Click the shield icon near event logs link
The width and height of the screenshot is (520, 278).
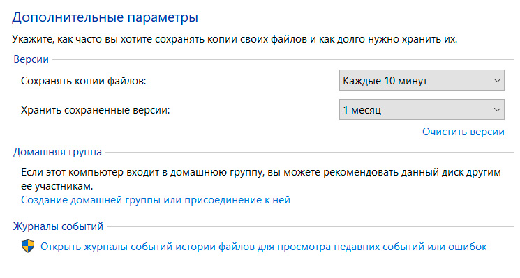tap(28, 246)
